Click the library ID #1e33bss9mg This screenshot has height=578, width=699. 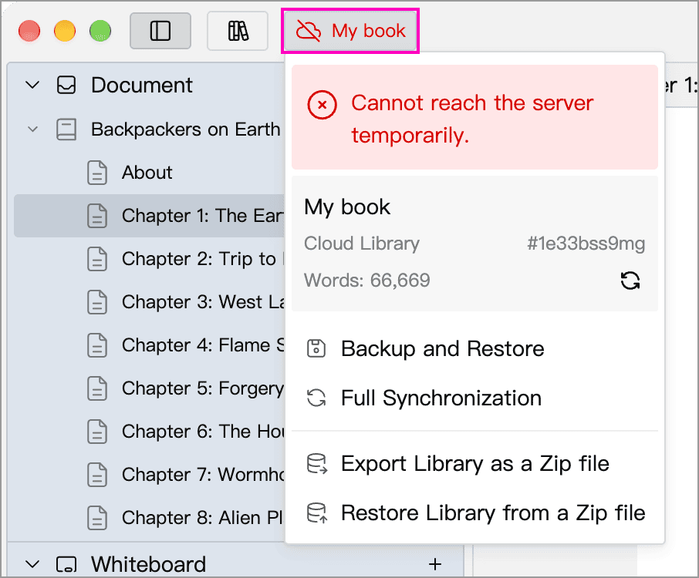(586, 244)
